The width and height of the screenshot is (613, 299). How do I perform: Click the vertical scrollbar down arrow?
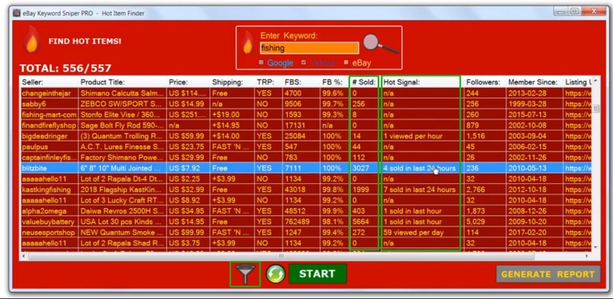coord(596,248)
